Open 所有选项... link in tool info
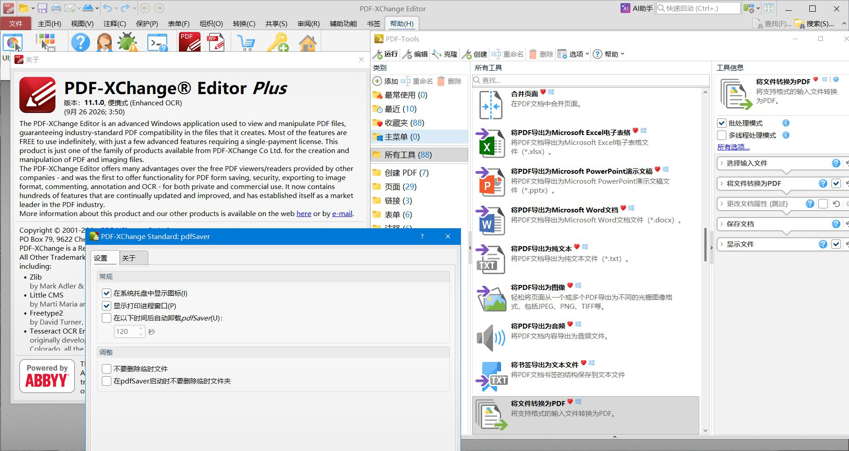Image resolution: width=849 pixels, height=451 pixels. (733, 147)
